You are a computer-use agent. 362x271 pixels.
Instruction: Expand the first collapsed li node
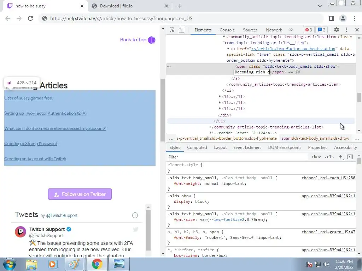[220, 97]
